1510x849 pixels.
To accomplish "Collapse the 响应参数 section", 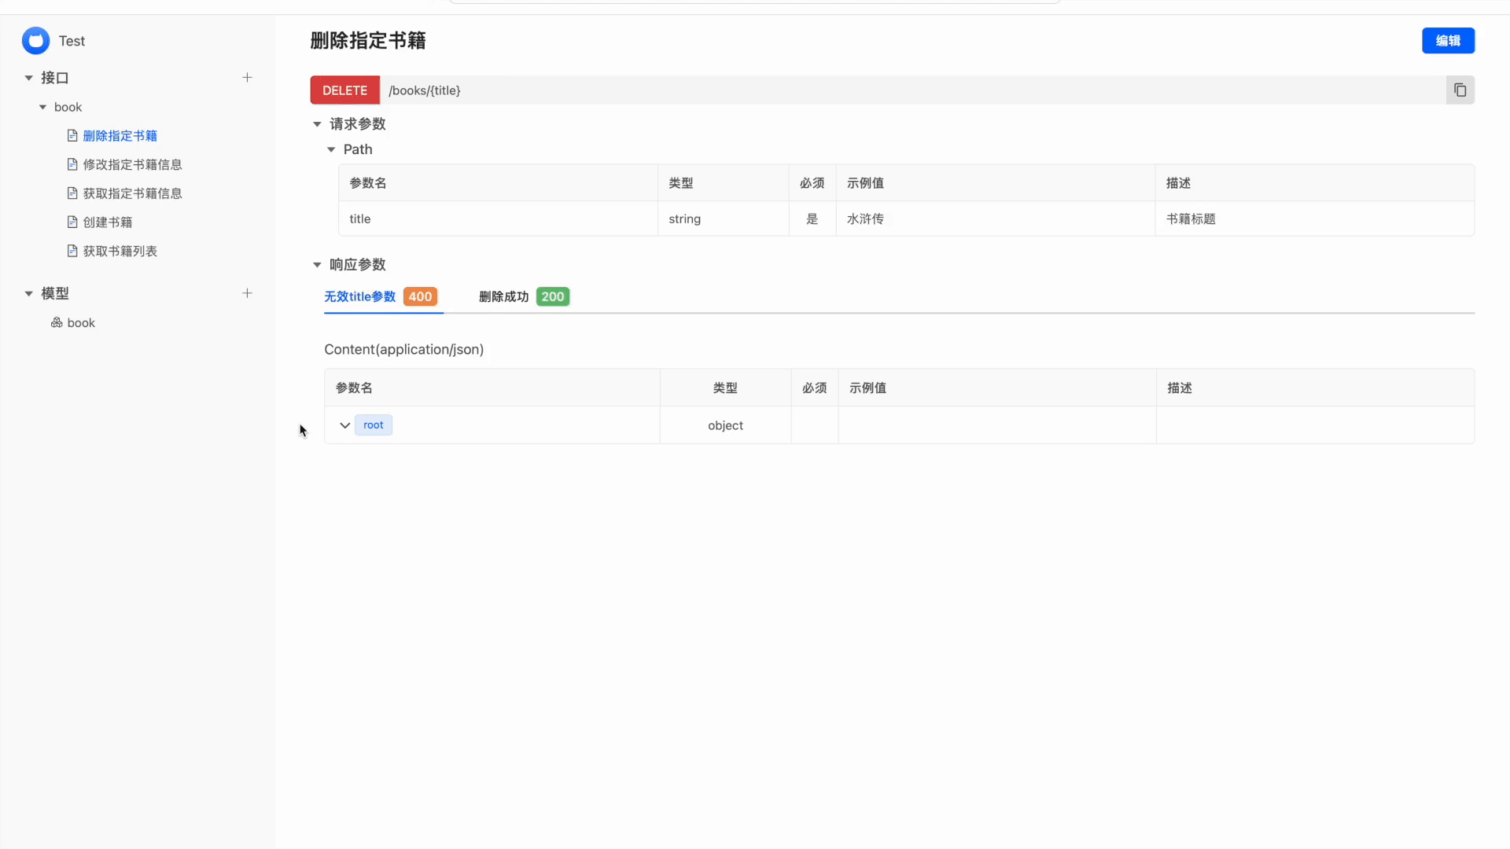I will 317,265.
